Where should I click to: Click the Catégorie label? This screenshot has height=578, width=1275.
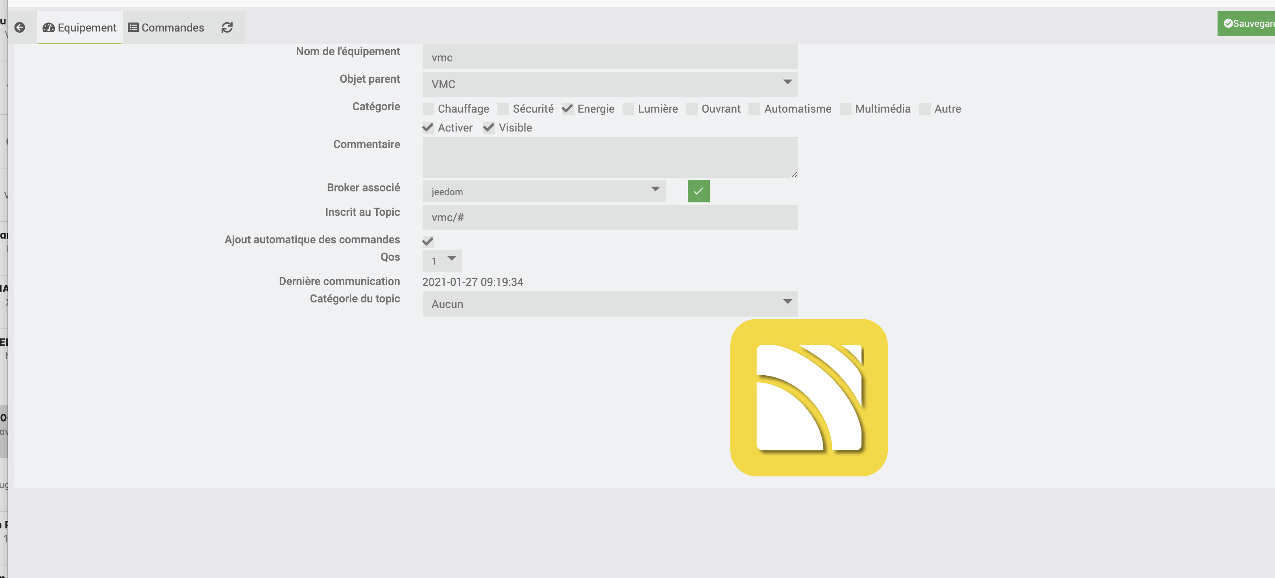[x=376, y=106]
